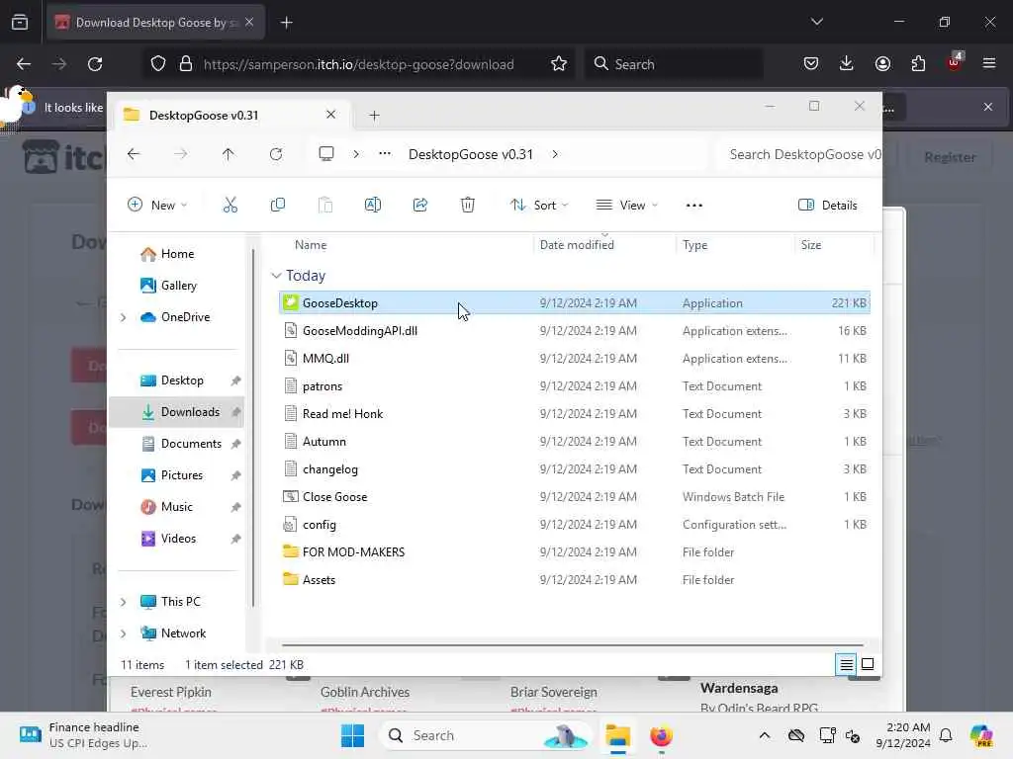Open the Sort dropdown menu
This screenshot has height=759, width=1013.
tap(539, 206)
